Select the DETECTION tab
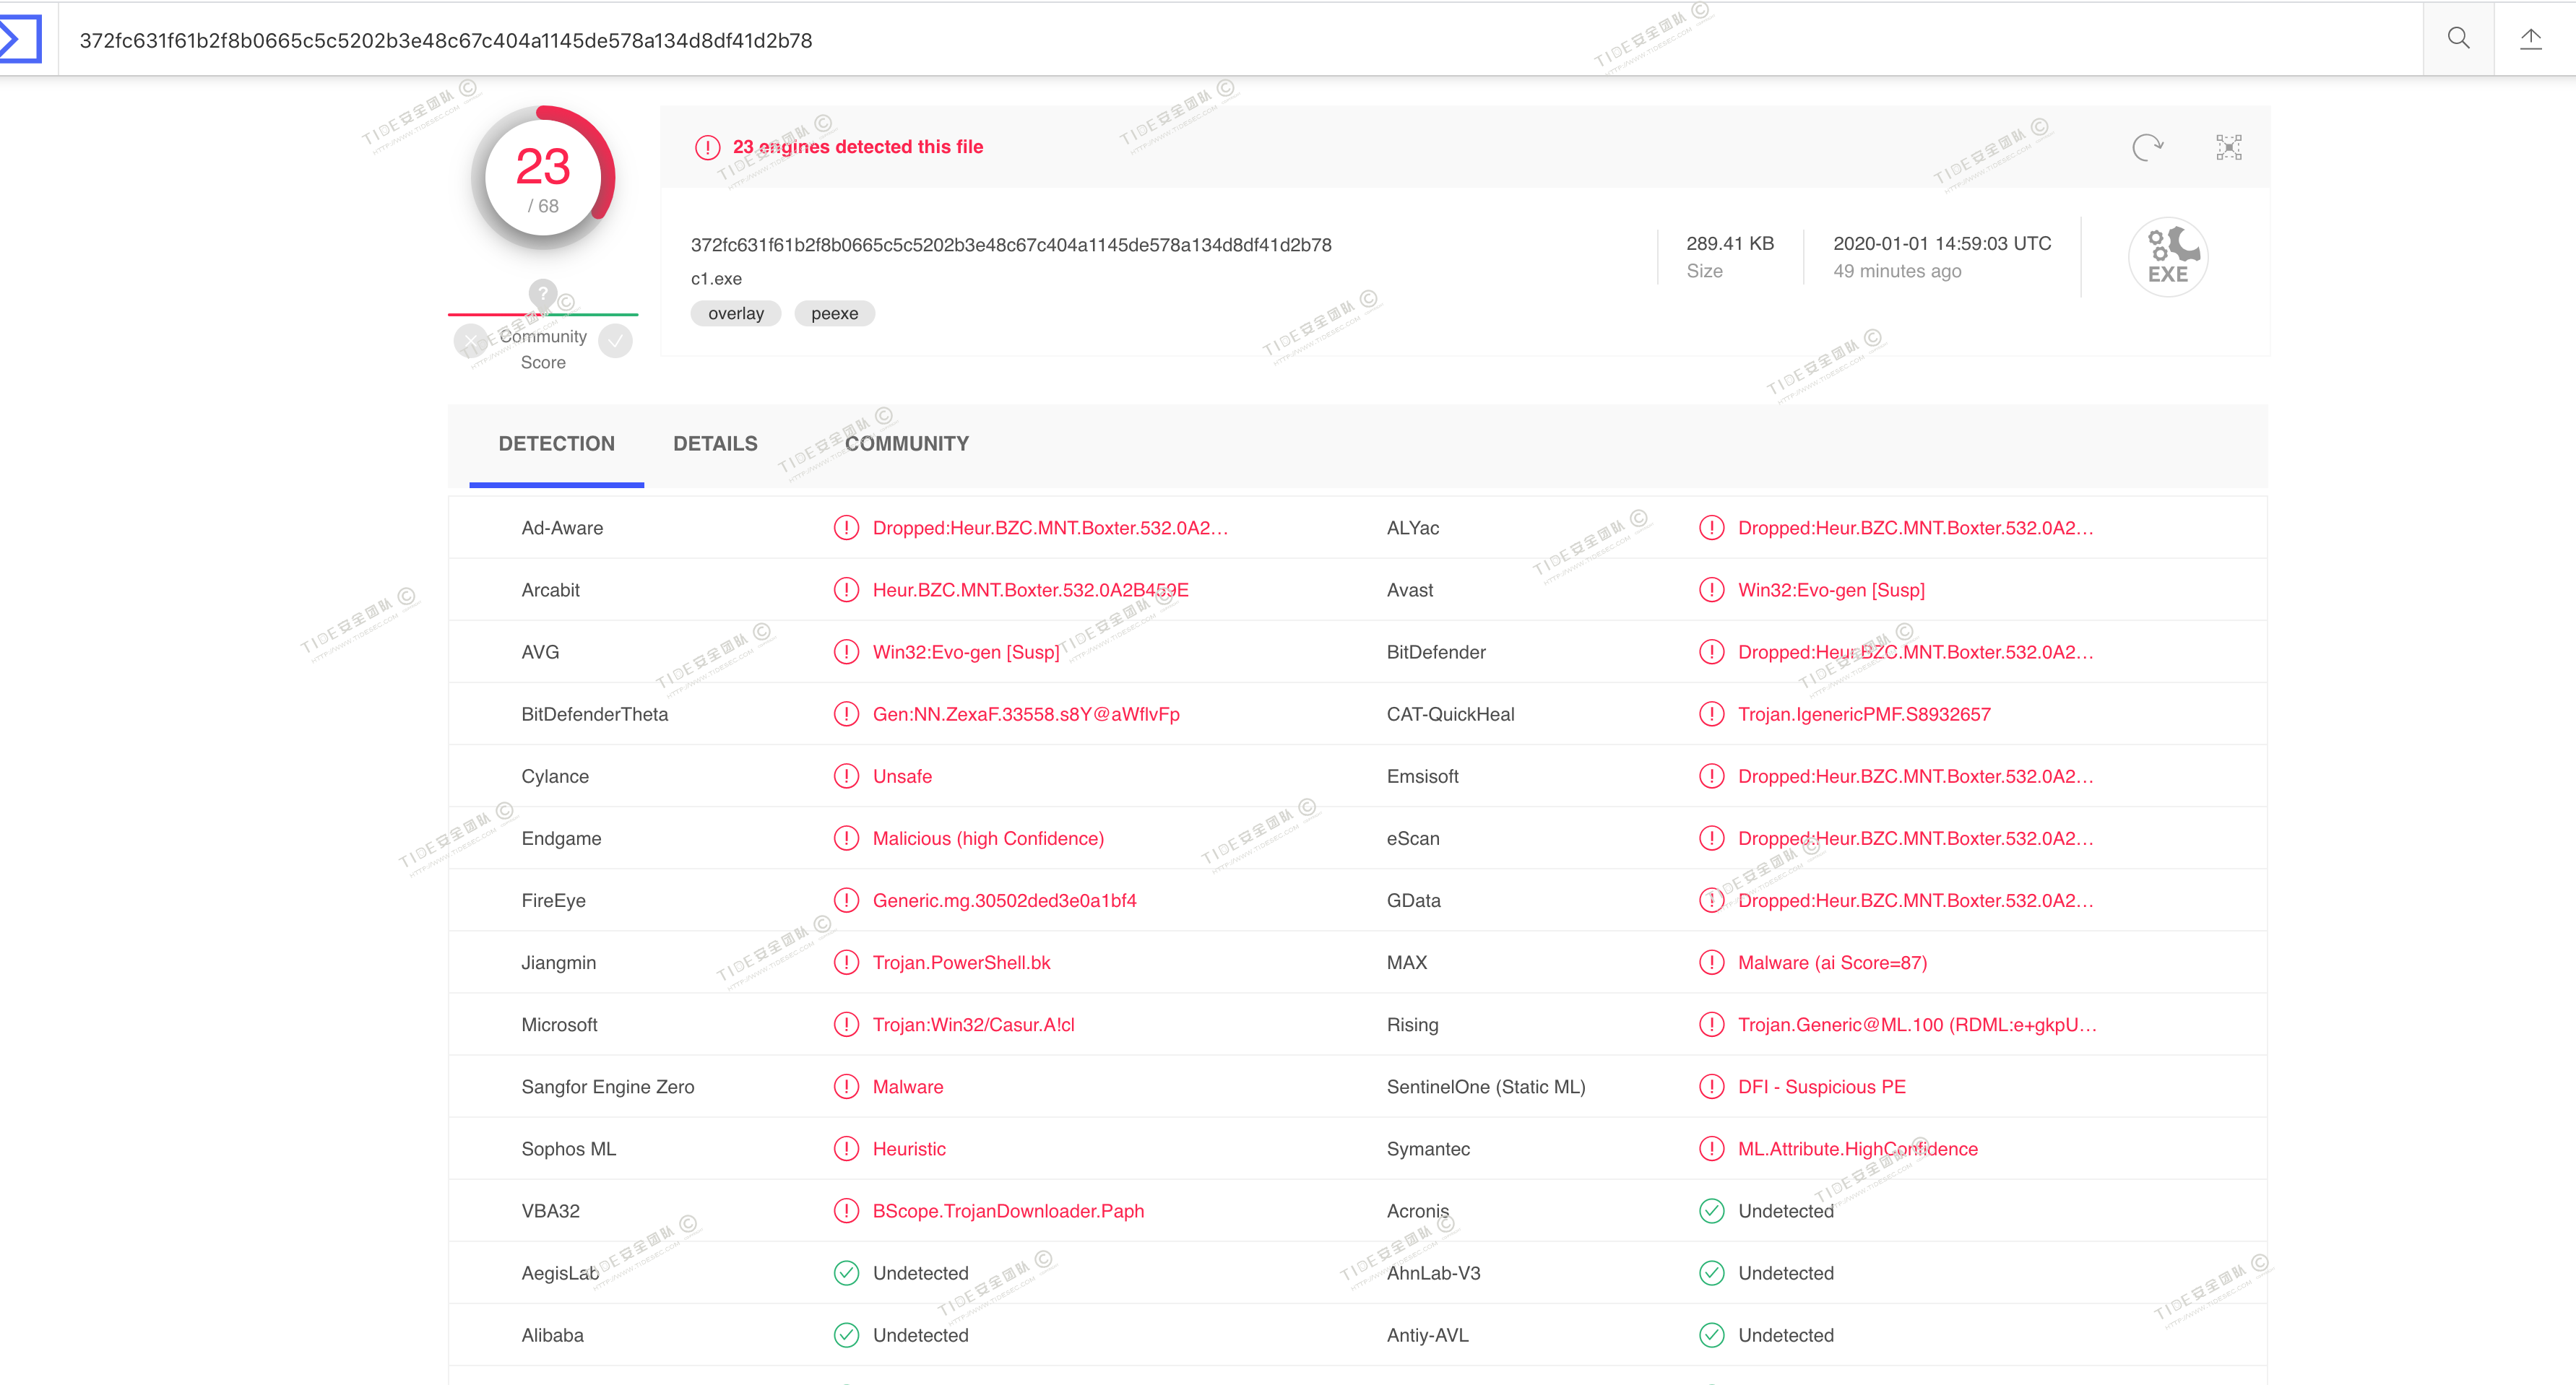This screenshot has height=1385, width=2576. (556, 443)
